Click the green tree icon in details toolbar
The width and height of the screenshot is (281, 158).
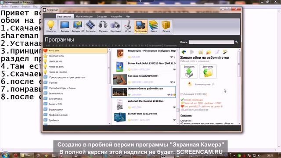(x=184, y=52)
